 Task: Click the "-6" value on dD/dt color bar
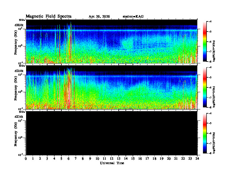[210, 87]
